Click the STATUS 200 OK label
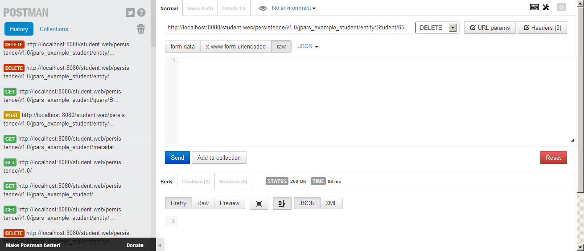Image resolution: width=584 pixels, height=251 pixels. click(286, 181)
